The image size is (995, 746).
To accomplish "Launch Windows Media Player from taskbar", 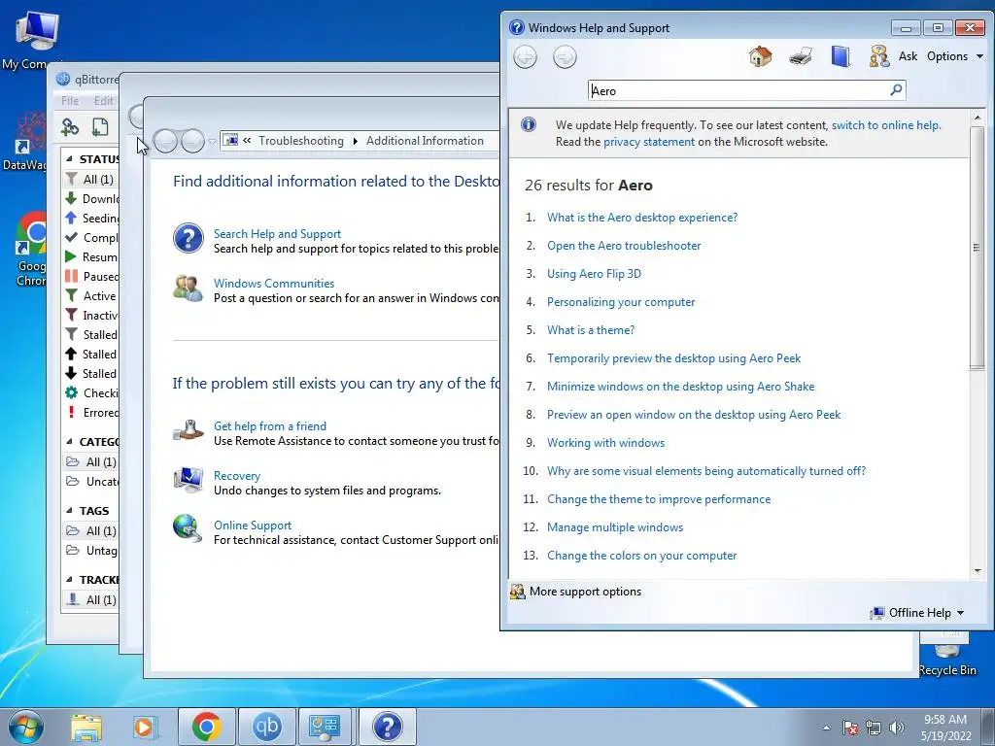I will point(144,727).
